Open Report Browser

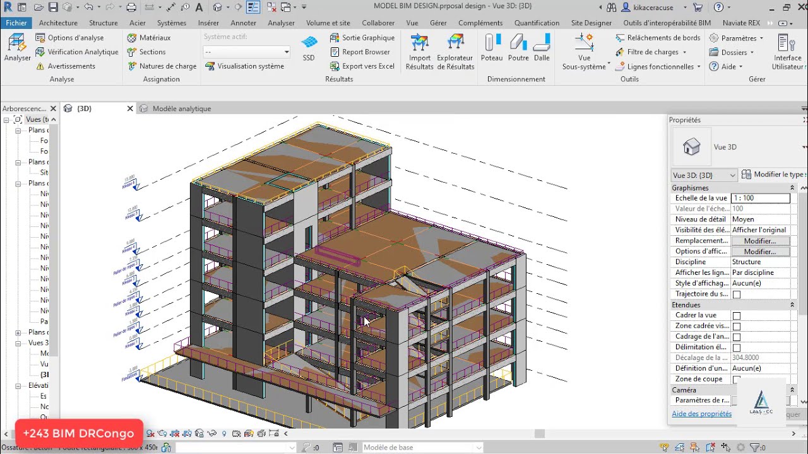click(x=360, y=52)
